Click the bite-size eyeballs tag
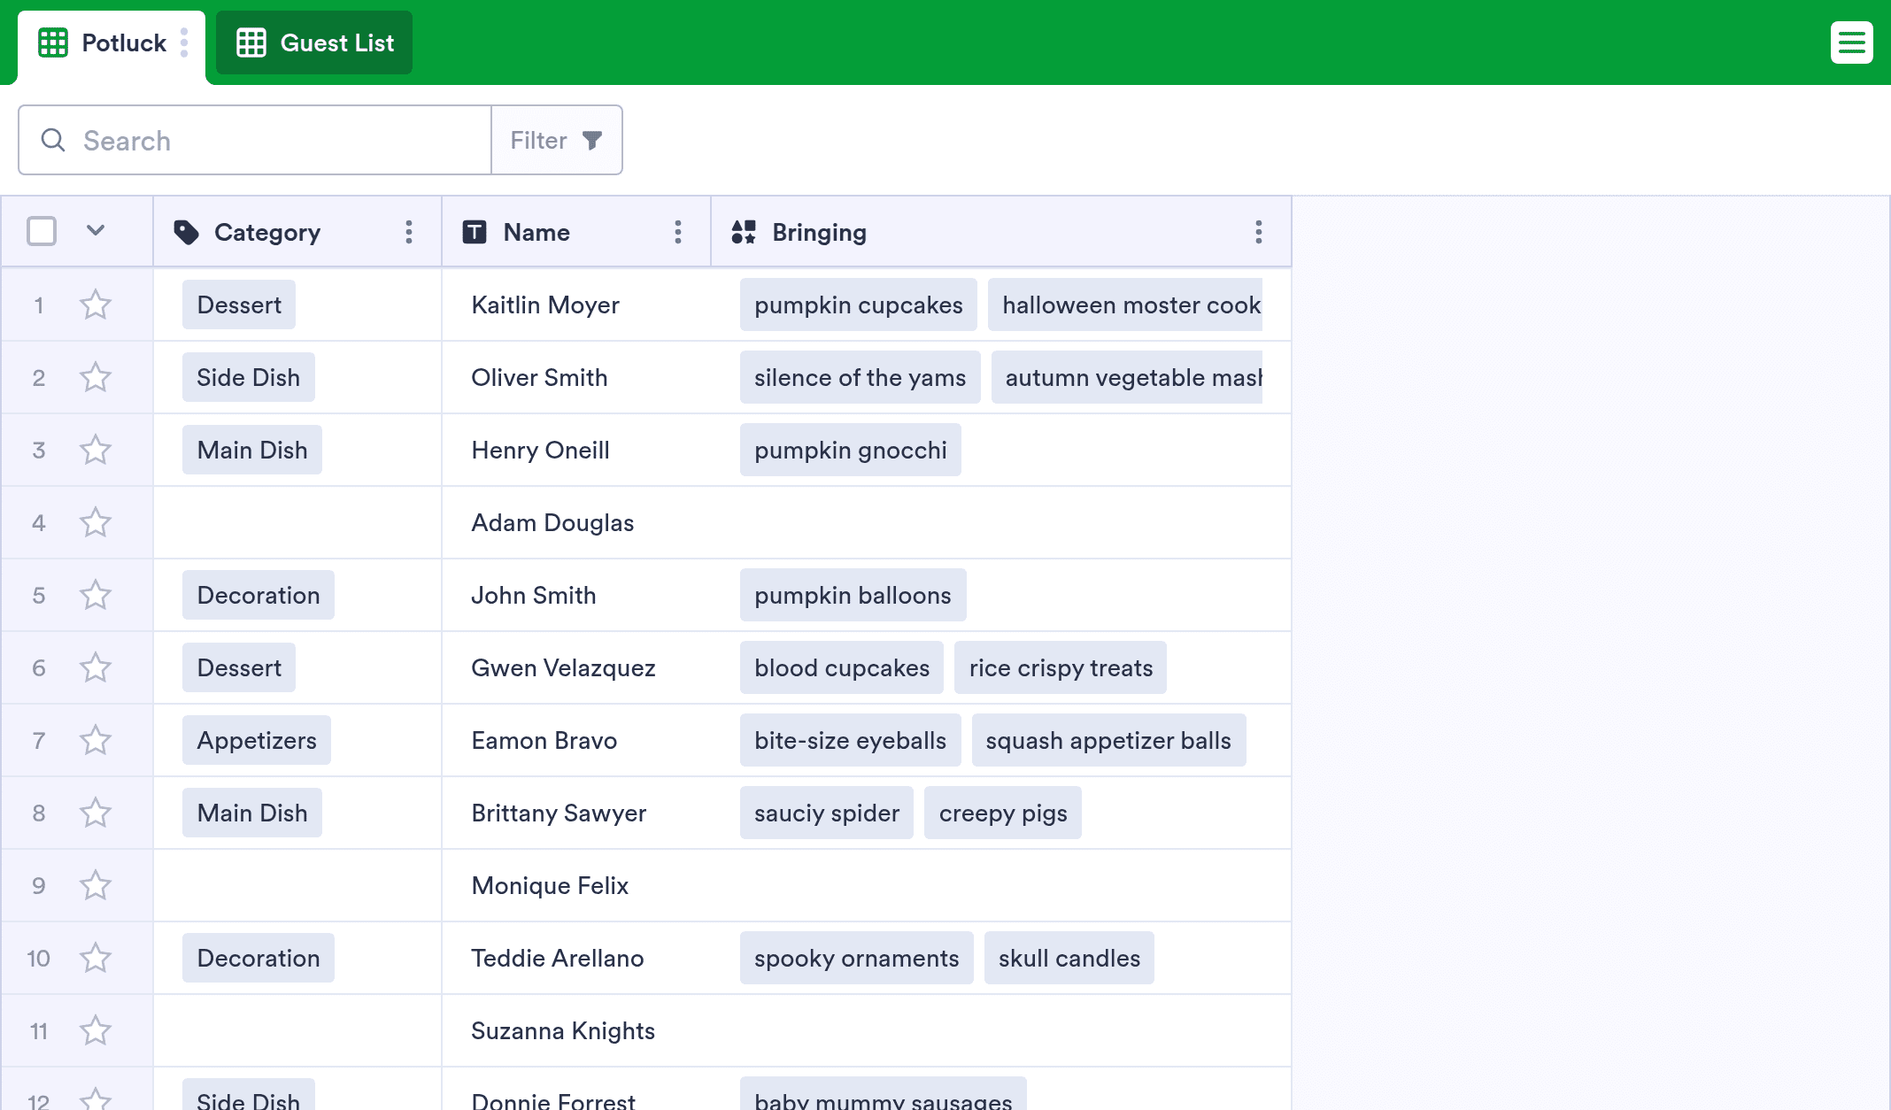Viewport: 1891px width, 1110px height. pyautogui.click(x=851, y=740)
